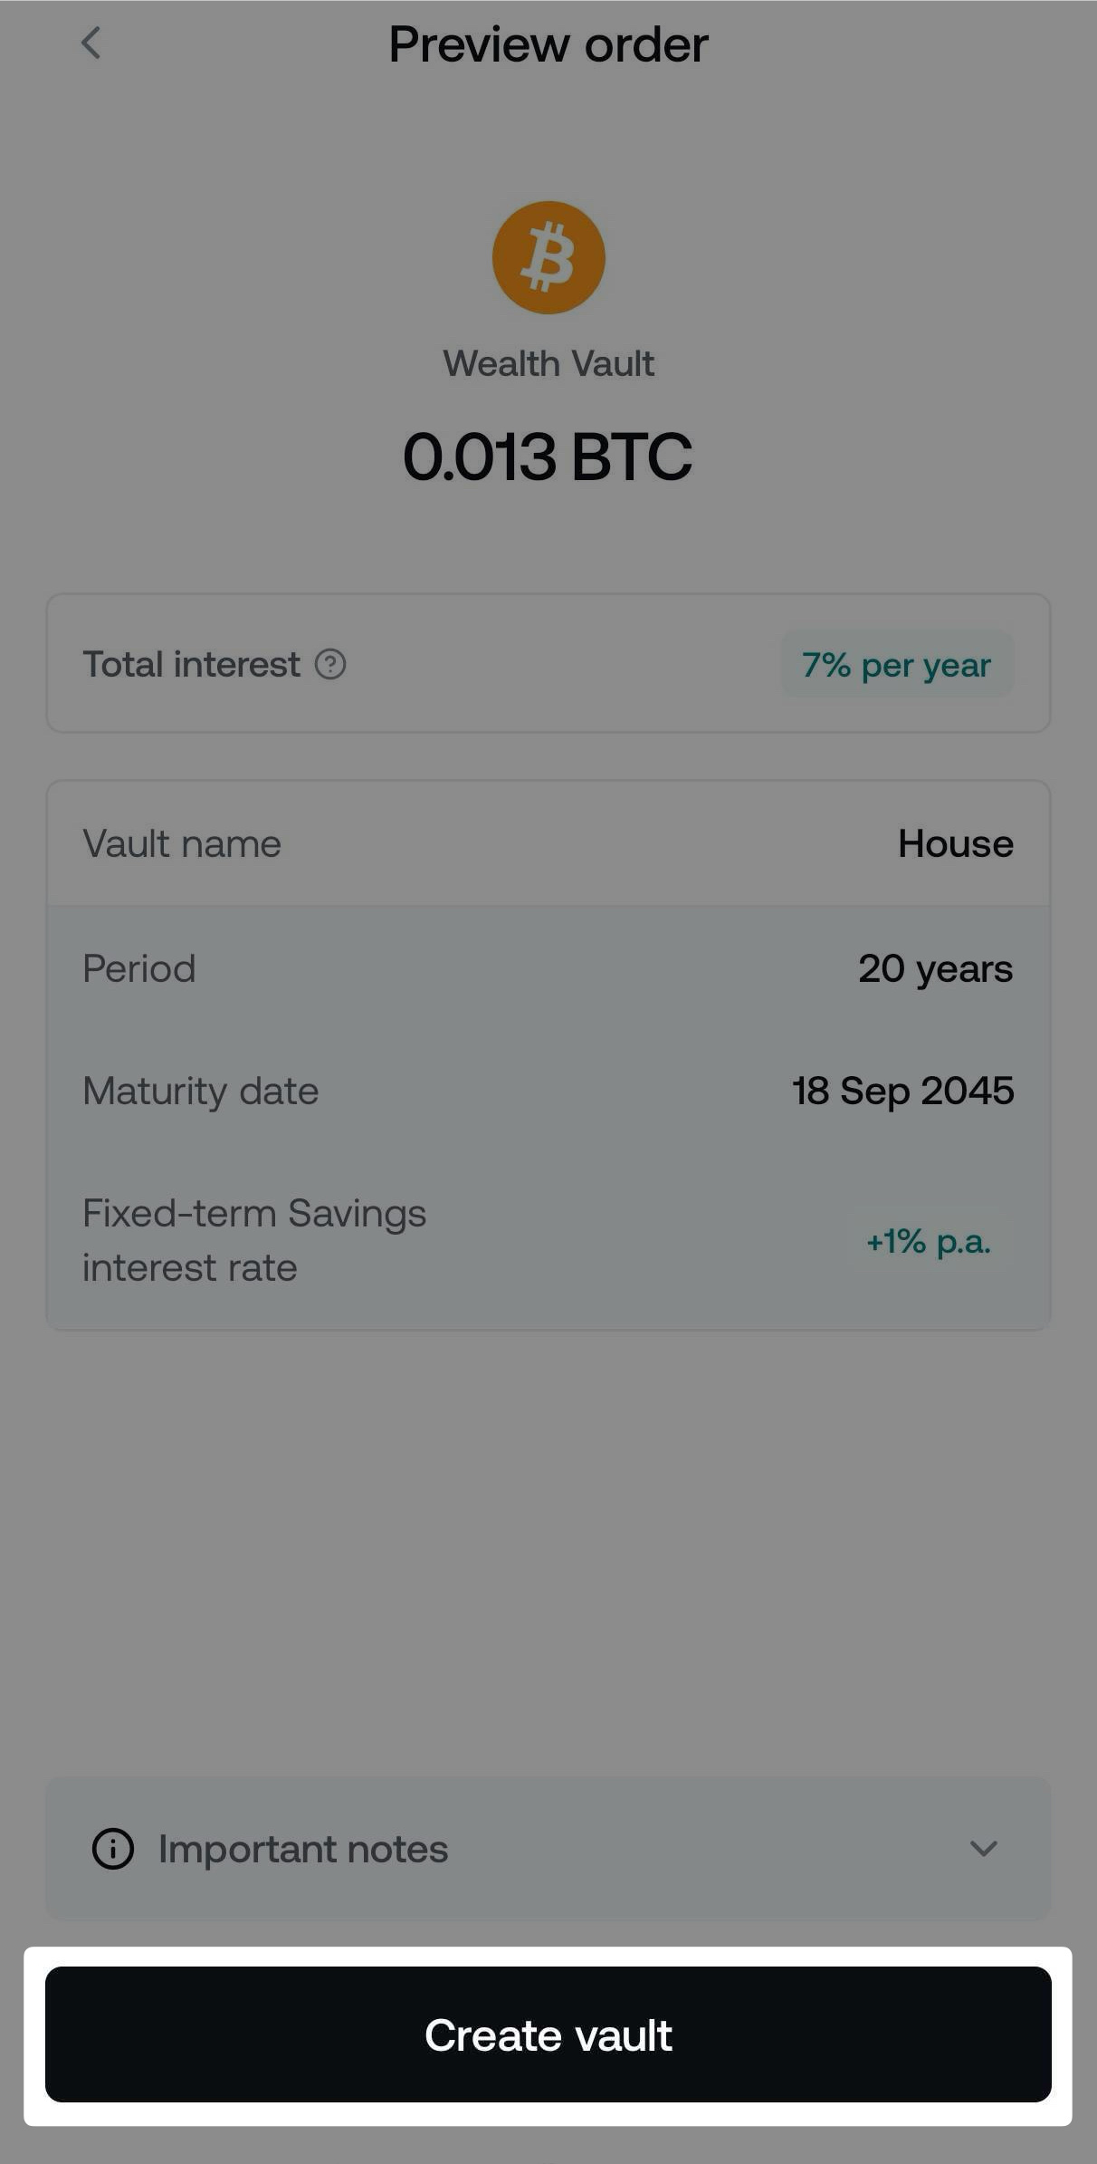This screenshot has height=2164, width=1097.
Task: Tap the orange Bitcoin logo
Action: click(x=548, y=258)
